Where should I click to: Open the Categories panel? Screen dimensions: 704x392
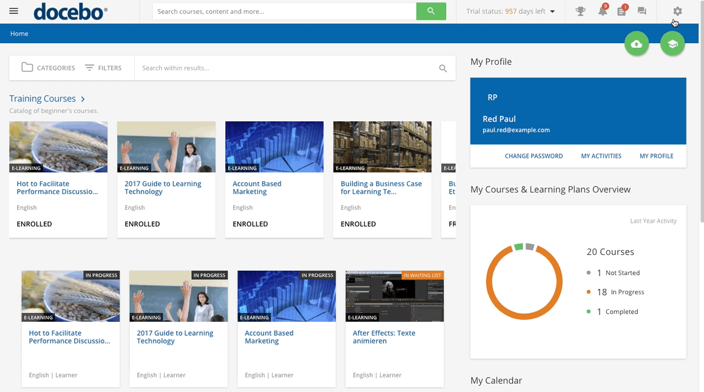tap(49, 67)
